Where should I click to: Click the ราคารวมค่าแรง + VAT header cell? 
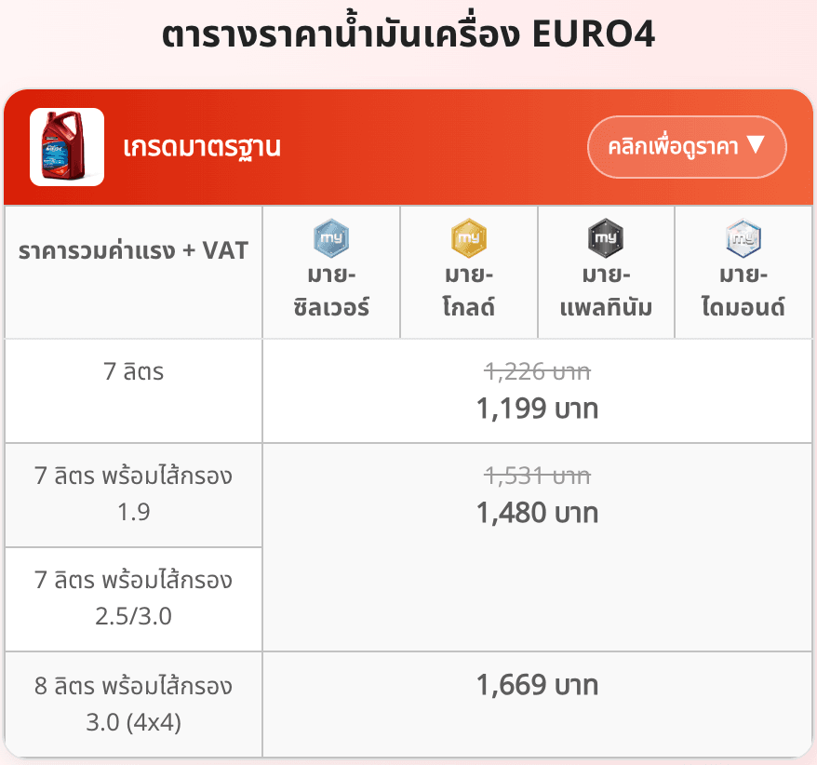[134, 250]
